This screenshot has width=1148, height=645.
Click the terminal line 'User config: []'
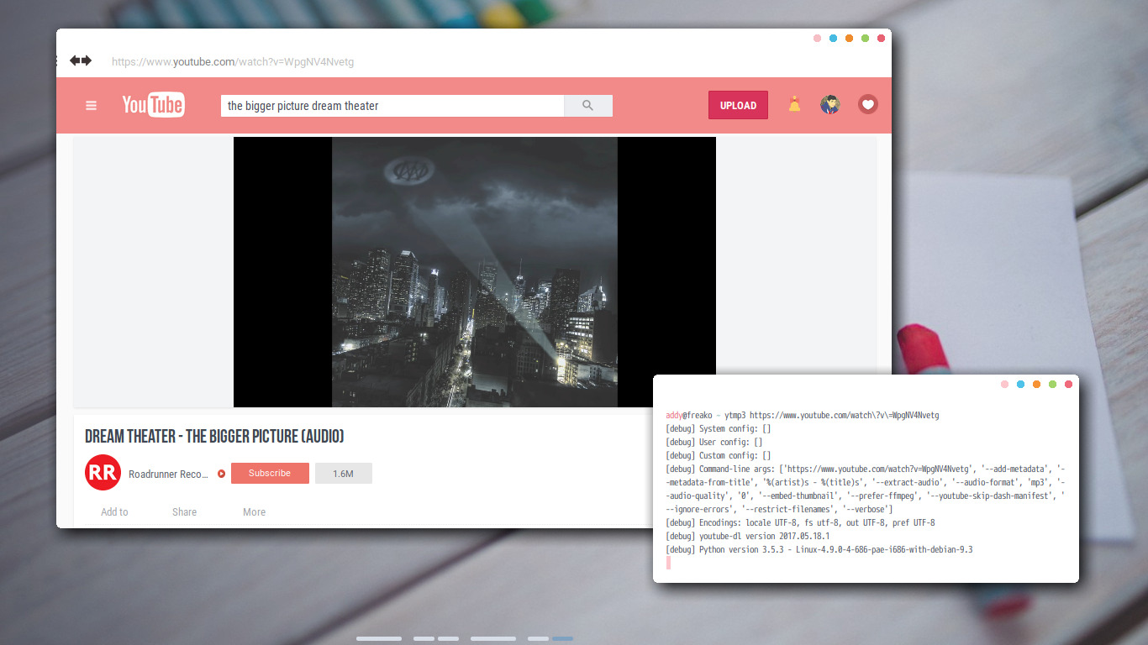tap(714, 442)
